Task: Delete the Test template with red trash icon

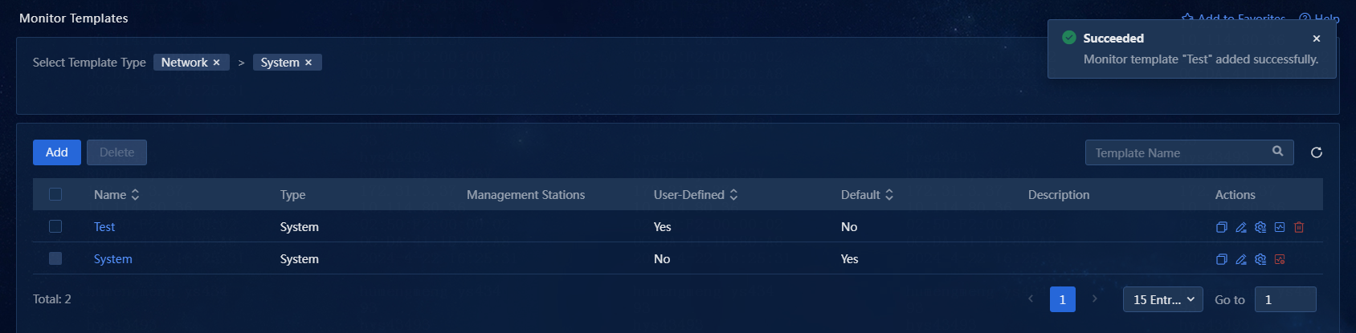Action: [1298, 227]
